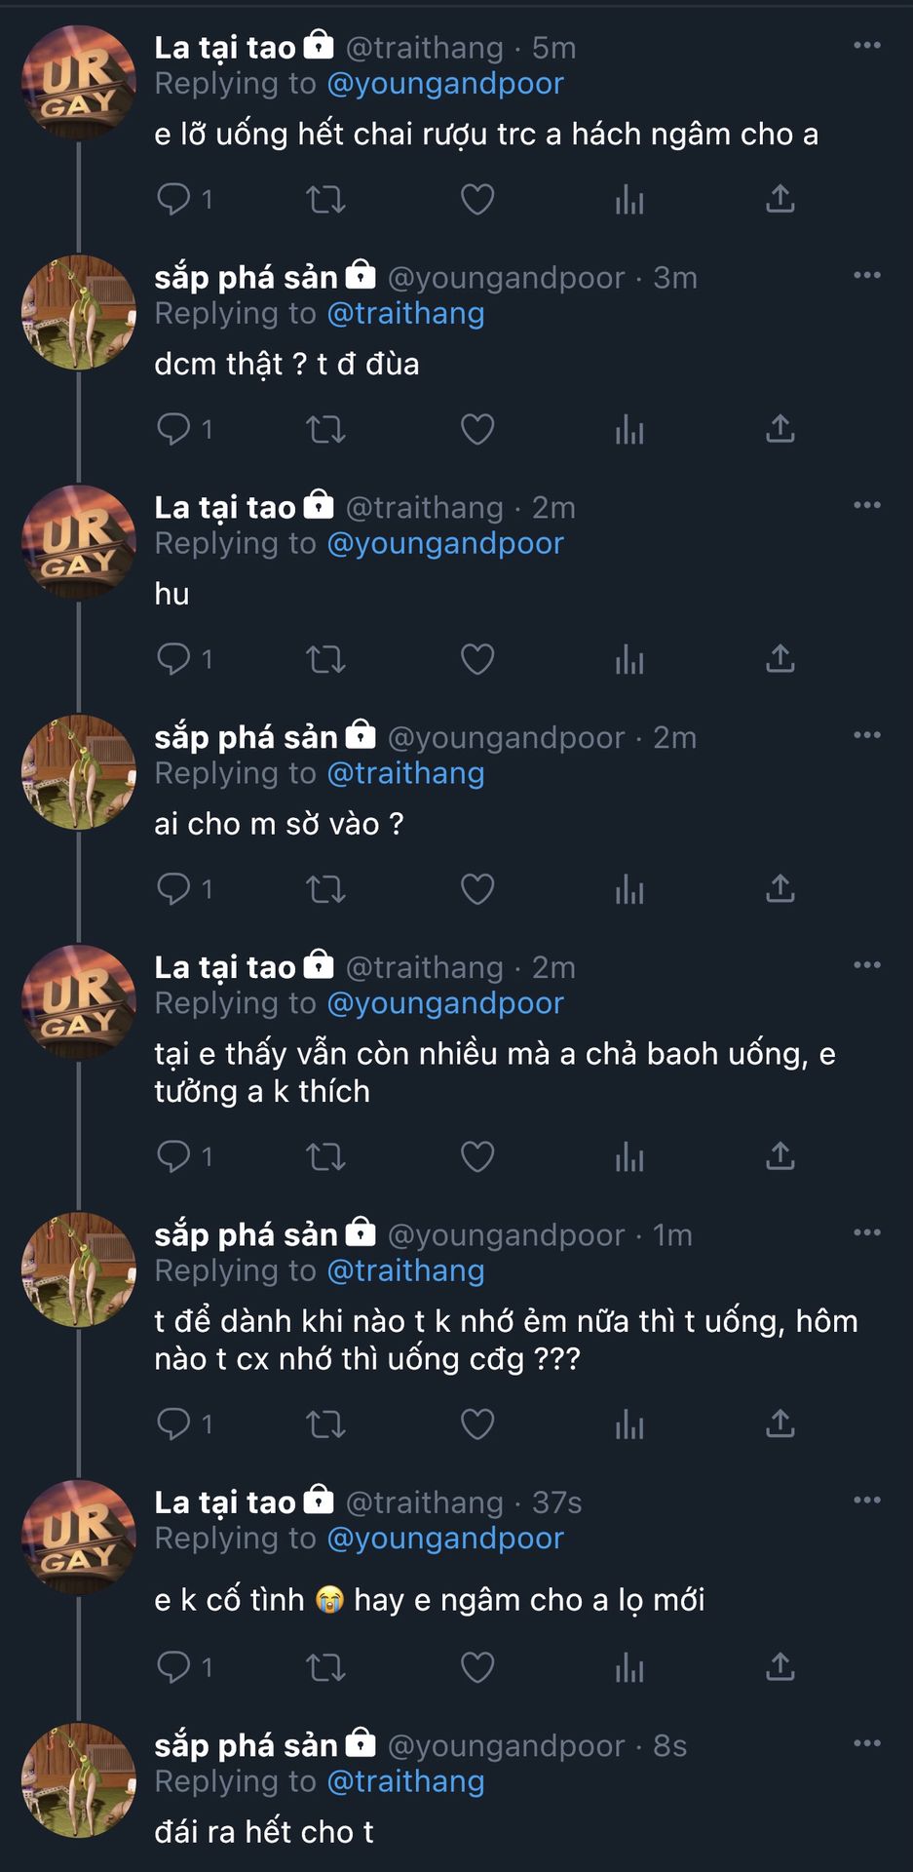
Task: Open @youngandpoor mention link in the first tweet
Action: tap(445, 84)
